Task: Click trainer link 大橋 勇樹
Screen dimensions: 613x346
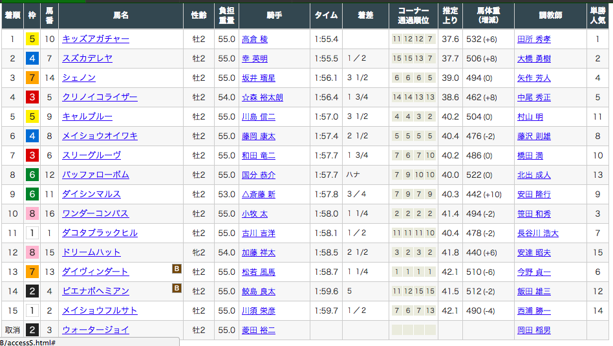Action: coord(534,59)
